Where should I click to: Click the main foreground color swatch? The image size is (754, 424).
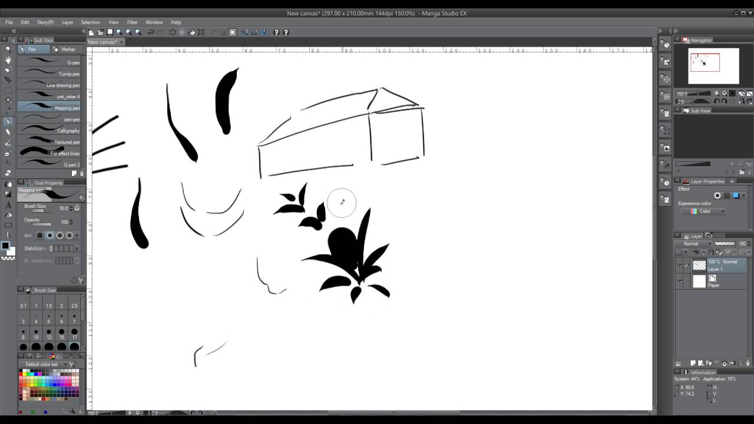[x=5, y=246]
